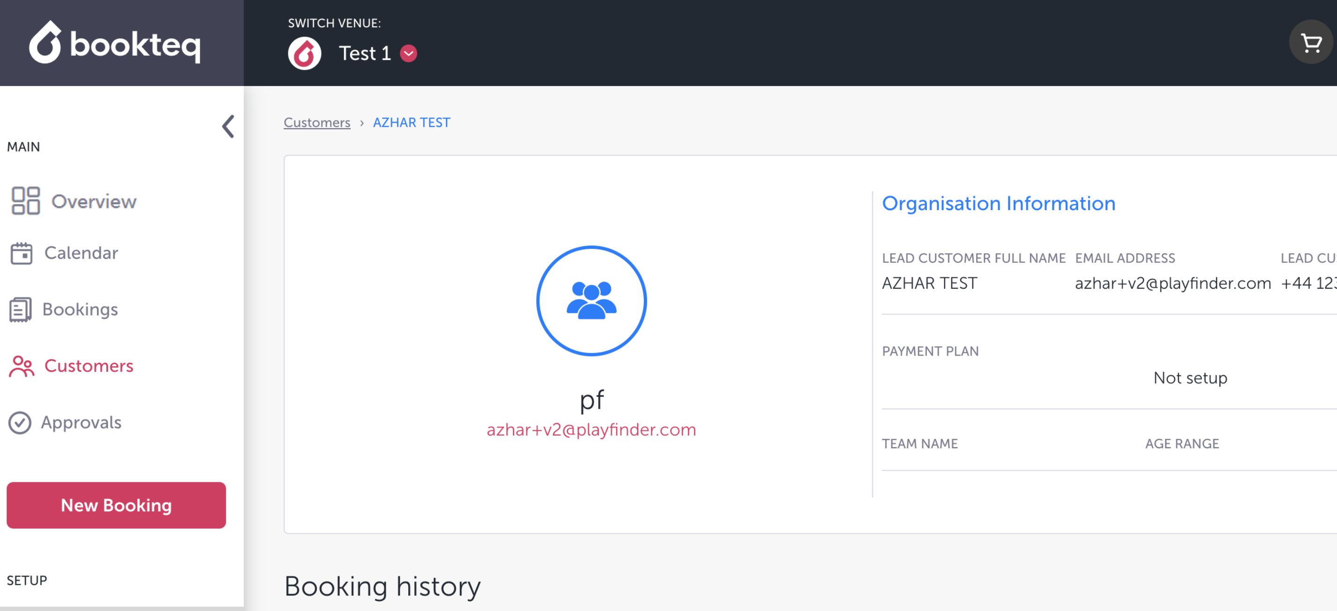Click the Overview grid icon
1337x611 pixels.
pyautogui.click(x=25, y=201)
